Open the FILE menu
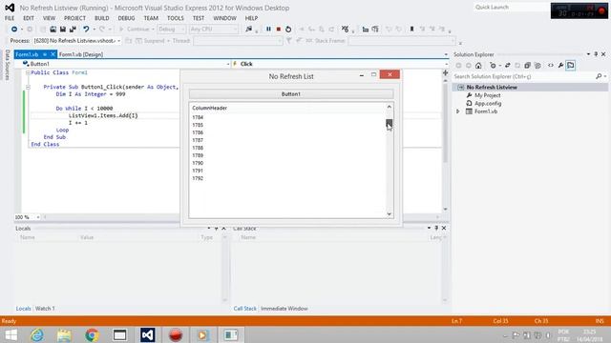 coord(10,18)
